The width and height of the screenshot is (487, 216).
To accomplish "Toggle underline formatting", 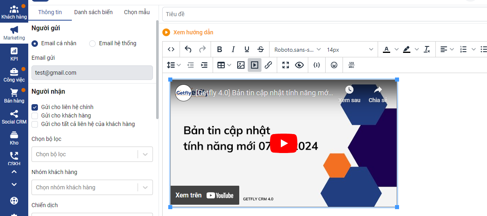I will 247,49.
